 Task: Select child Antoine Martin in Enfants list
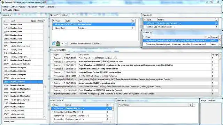click(82, 112)
